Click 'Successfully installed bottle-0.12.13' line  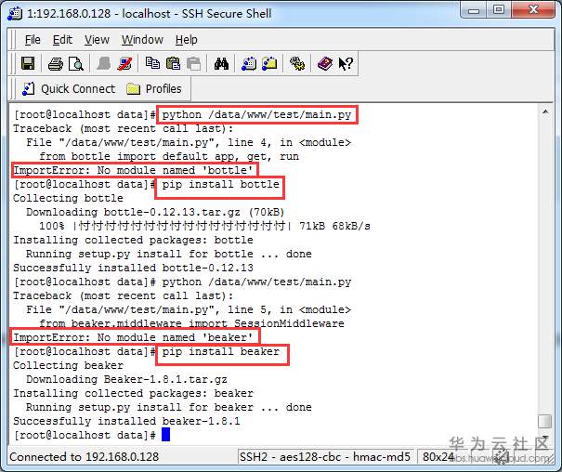[134, 268]
